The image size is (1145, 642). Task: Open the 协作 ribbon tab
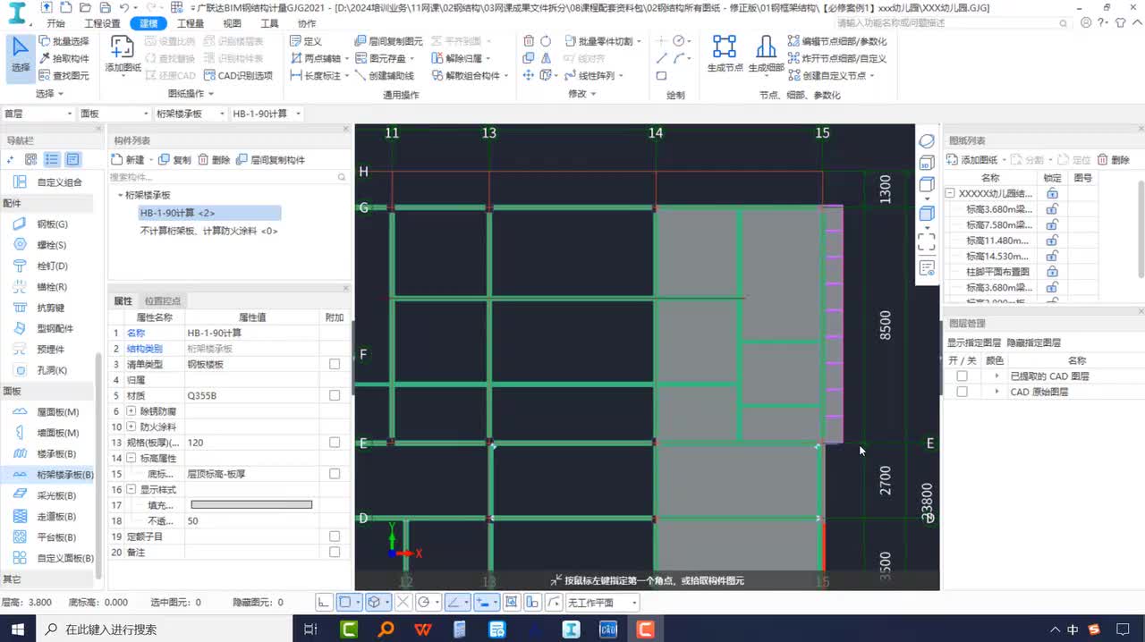tap(306, 23)
